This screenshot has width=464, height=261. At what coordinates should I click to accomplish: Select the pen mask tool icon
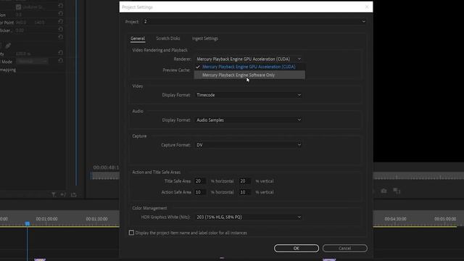(x=8, y=46)
